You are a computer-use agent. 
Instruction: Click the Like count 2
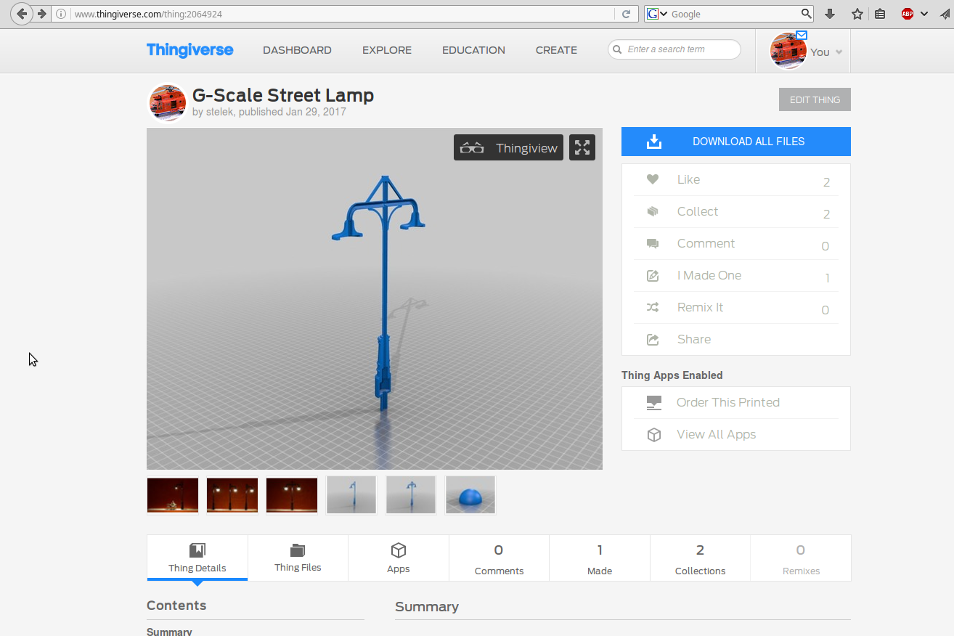pyautogui.click(x=826, y=182)
